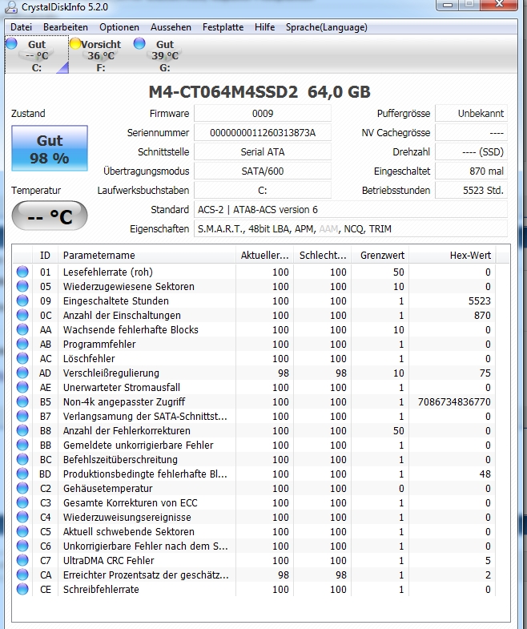Click the Übertragungsmodus field SATA/600

(263, 171)
